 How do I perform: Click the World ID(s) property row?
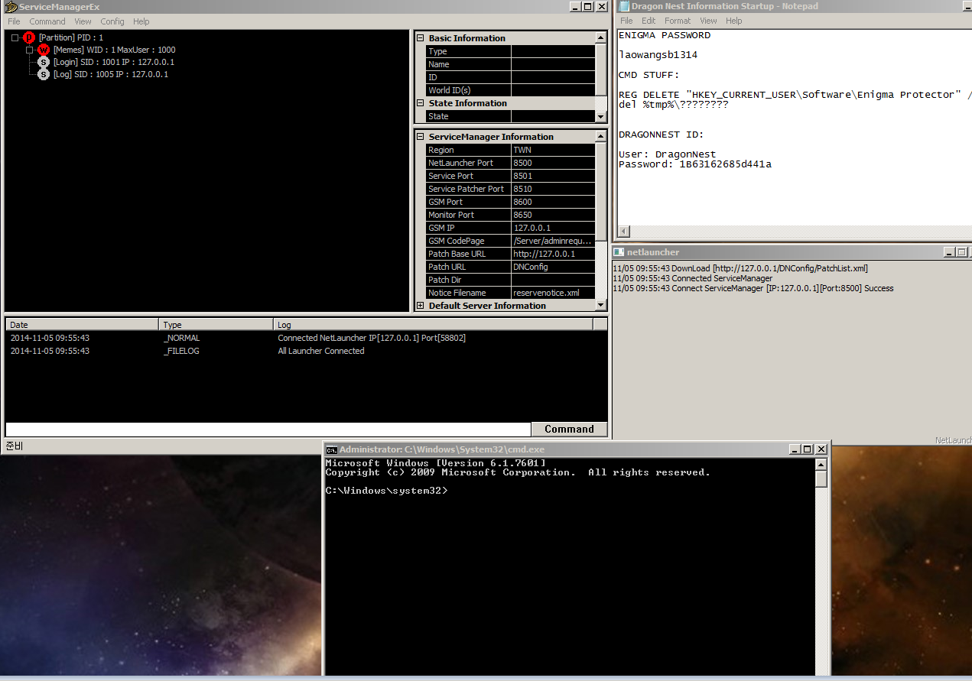click(510, 90)
